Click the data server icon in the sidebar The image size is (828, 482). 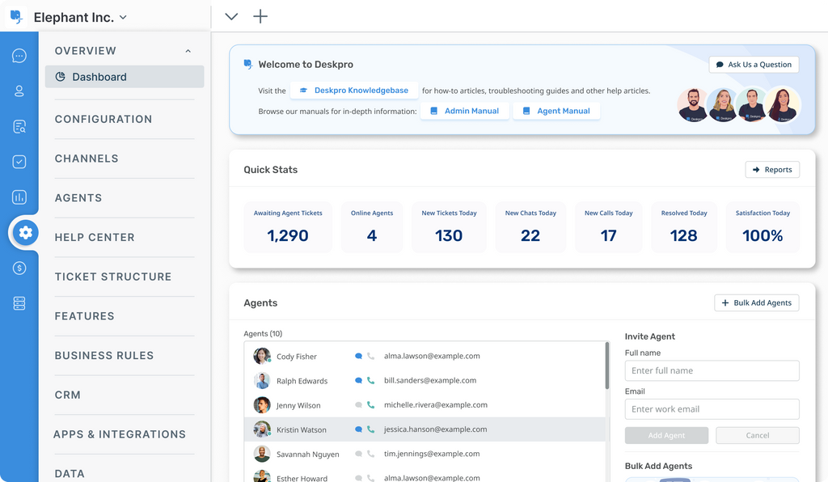(x=19, y=303)
